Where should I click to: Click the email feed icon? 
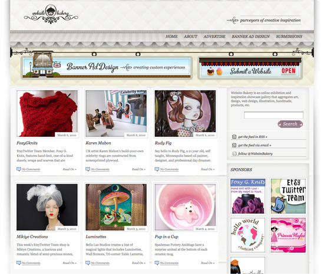[x=234, y=145]
